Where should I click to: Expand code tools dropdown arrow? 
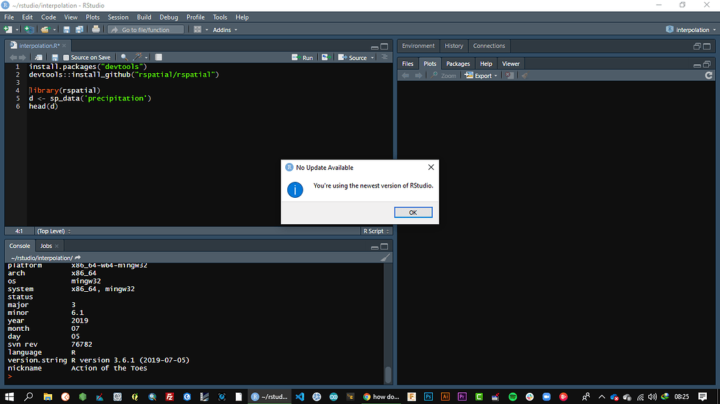pyautogui.click(x=146, y=57)
